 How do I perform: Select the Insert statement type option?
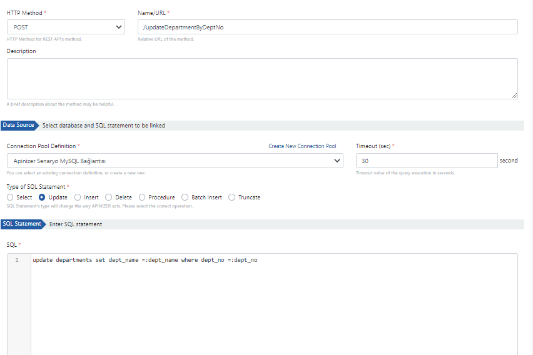tap(78, 197)
